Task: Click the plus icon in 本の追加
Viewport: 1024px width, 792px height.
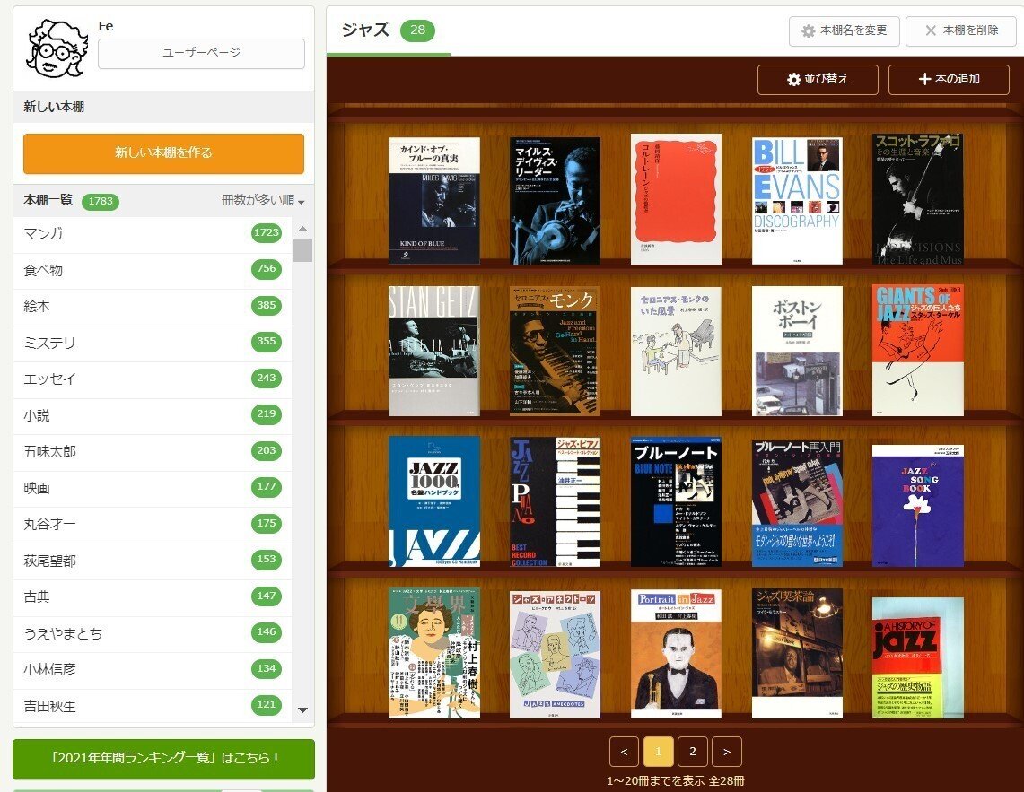Action: click(924, 79)
